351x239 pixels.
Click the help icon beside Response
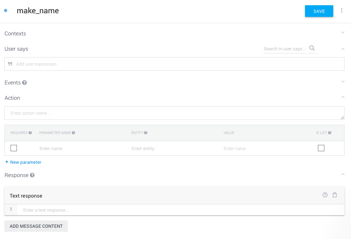(32, 175)
